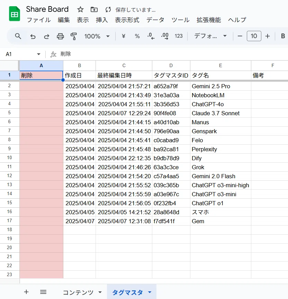Open the タグマスタ tab dropdown arrow
Image resolution: width=288 pixels, height=299 pixels.
click(150, 292)
